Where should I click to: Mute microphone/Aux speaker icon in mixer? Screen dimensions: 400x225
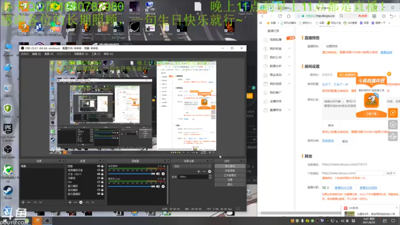click(x=158, y=186)
